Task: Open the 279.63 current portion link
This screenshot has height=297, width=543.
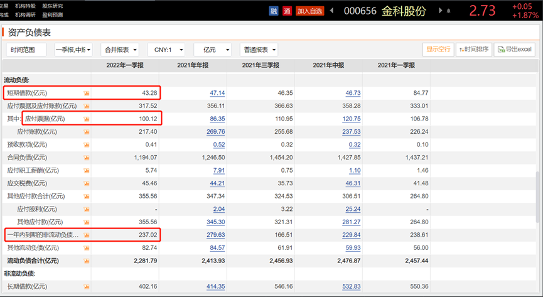Action: (x=216, y=235)
